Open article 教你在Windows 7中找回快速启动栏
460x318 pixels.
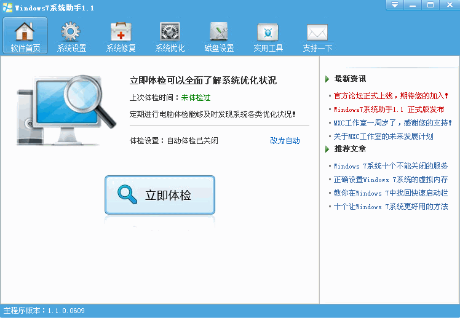(x=391, y=193)
